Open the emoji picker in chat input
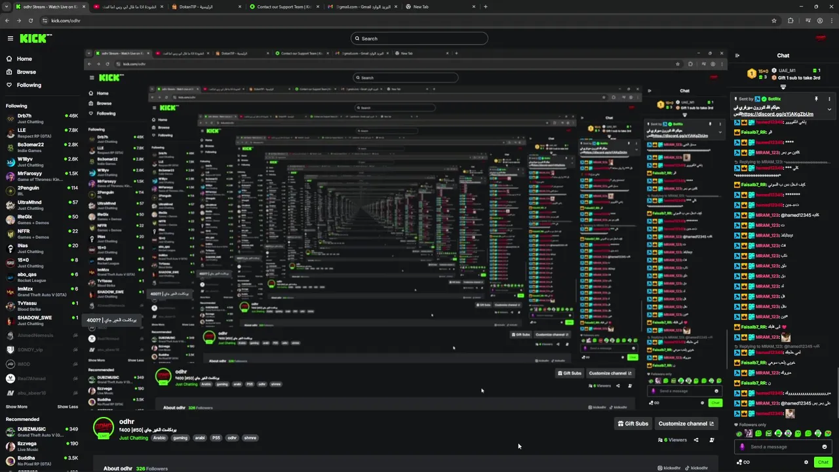Viewport: 839px width, 472px height. (825, 447)
